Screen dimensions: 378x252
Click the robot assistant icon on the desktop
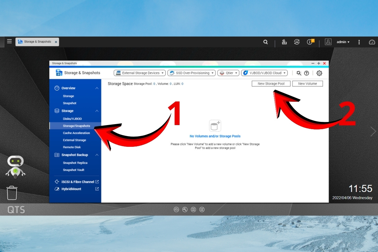(x=15, y=167)
